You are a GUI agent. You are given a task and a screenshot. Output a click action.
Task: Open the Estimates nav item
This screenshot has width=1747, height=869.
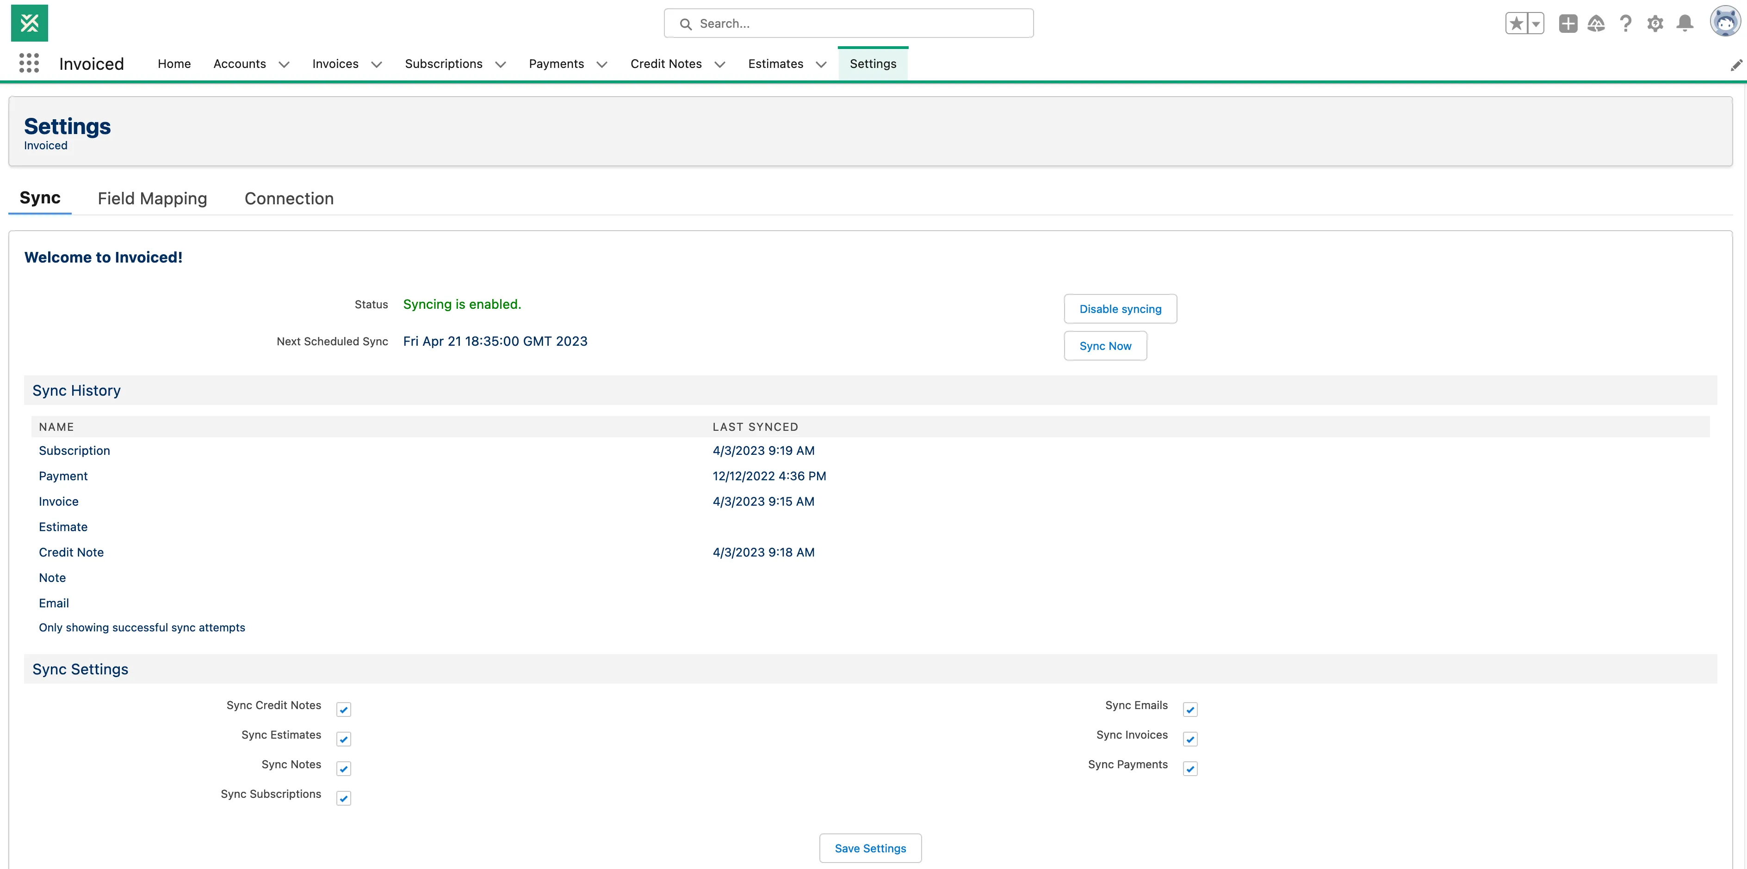tap(775, 64)
